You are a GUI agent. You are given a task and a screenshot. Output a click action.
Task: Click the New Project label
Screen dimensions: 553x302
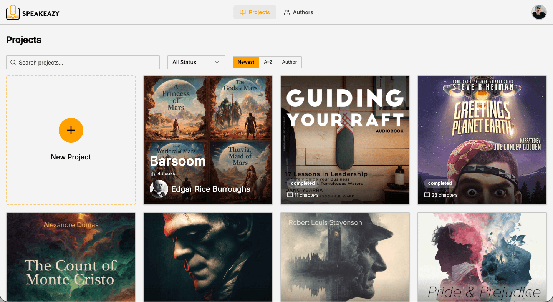pyautogui.click(x=71, y=157)
